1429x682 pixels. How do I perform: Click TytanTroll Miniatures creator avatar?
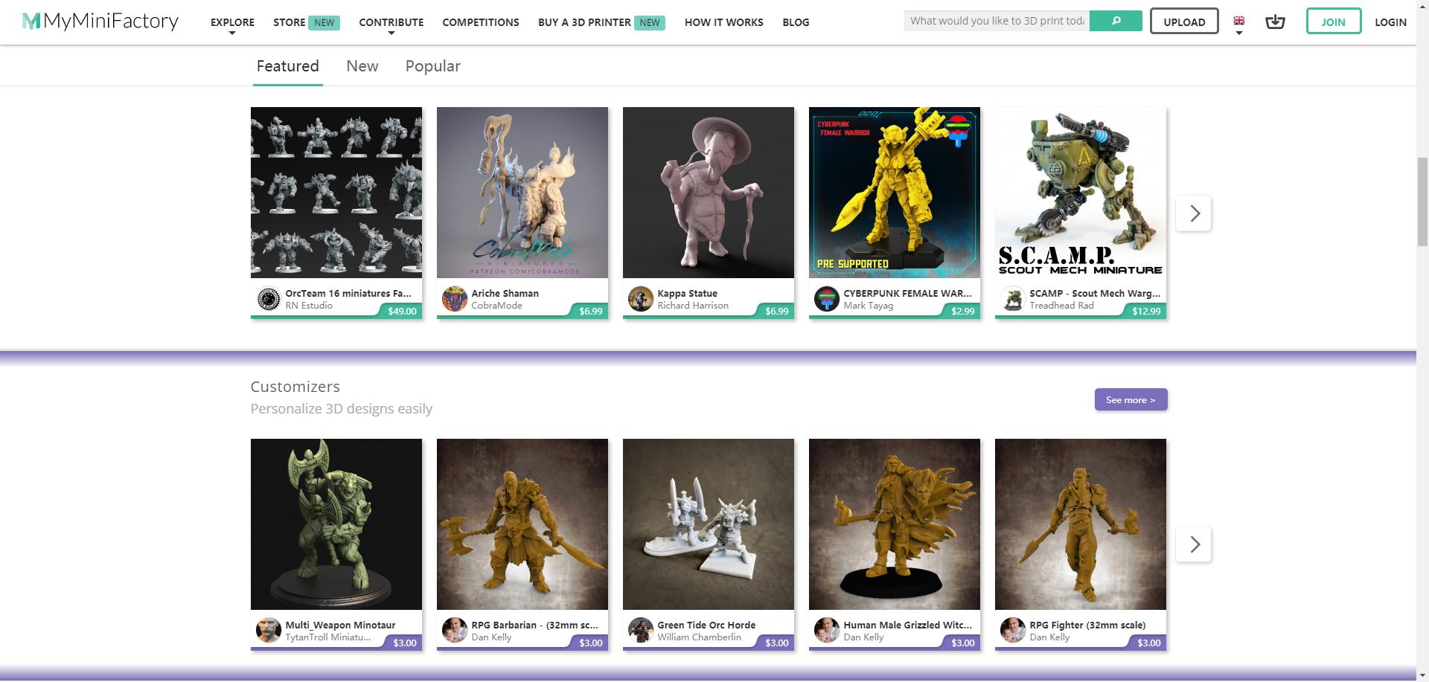tap(268, 631)
